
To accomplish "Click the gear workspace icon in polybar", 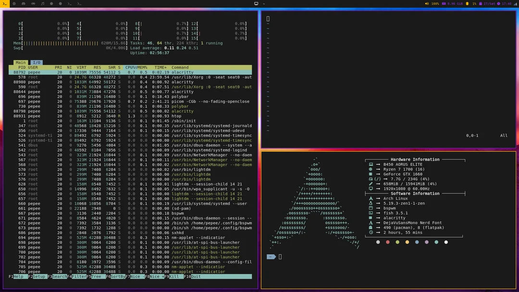I will tap(14, 3).
